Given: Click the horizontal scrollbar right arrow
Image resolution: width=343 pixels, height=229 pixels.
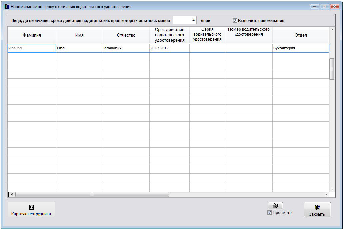Looking at the screenshot, I should (x=326, y=194).
